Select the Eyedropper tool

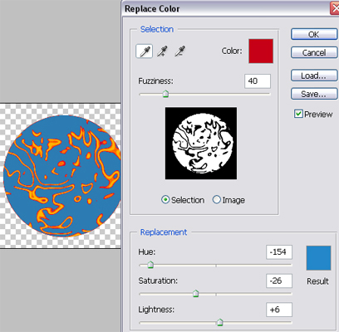(144, 51)
